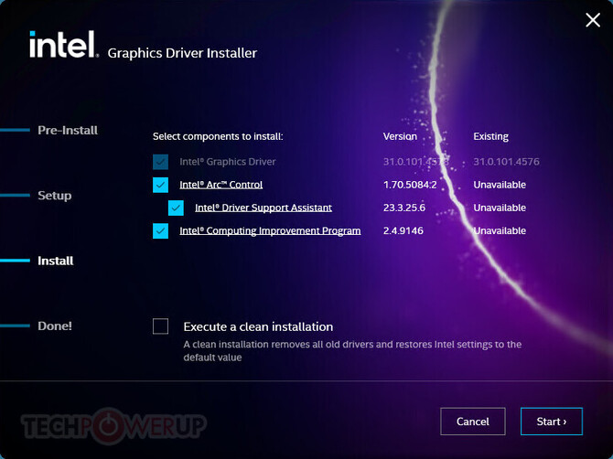Image resolution: width=613 pixels, height=459 pixels.
Task: Click the Start button
Action: tap(551, 422)
